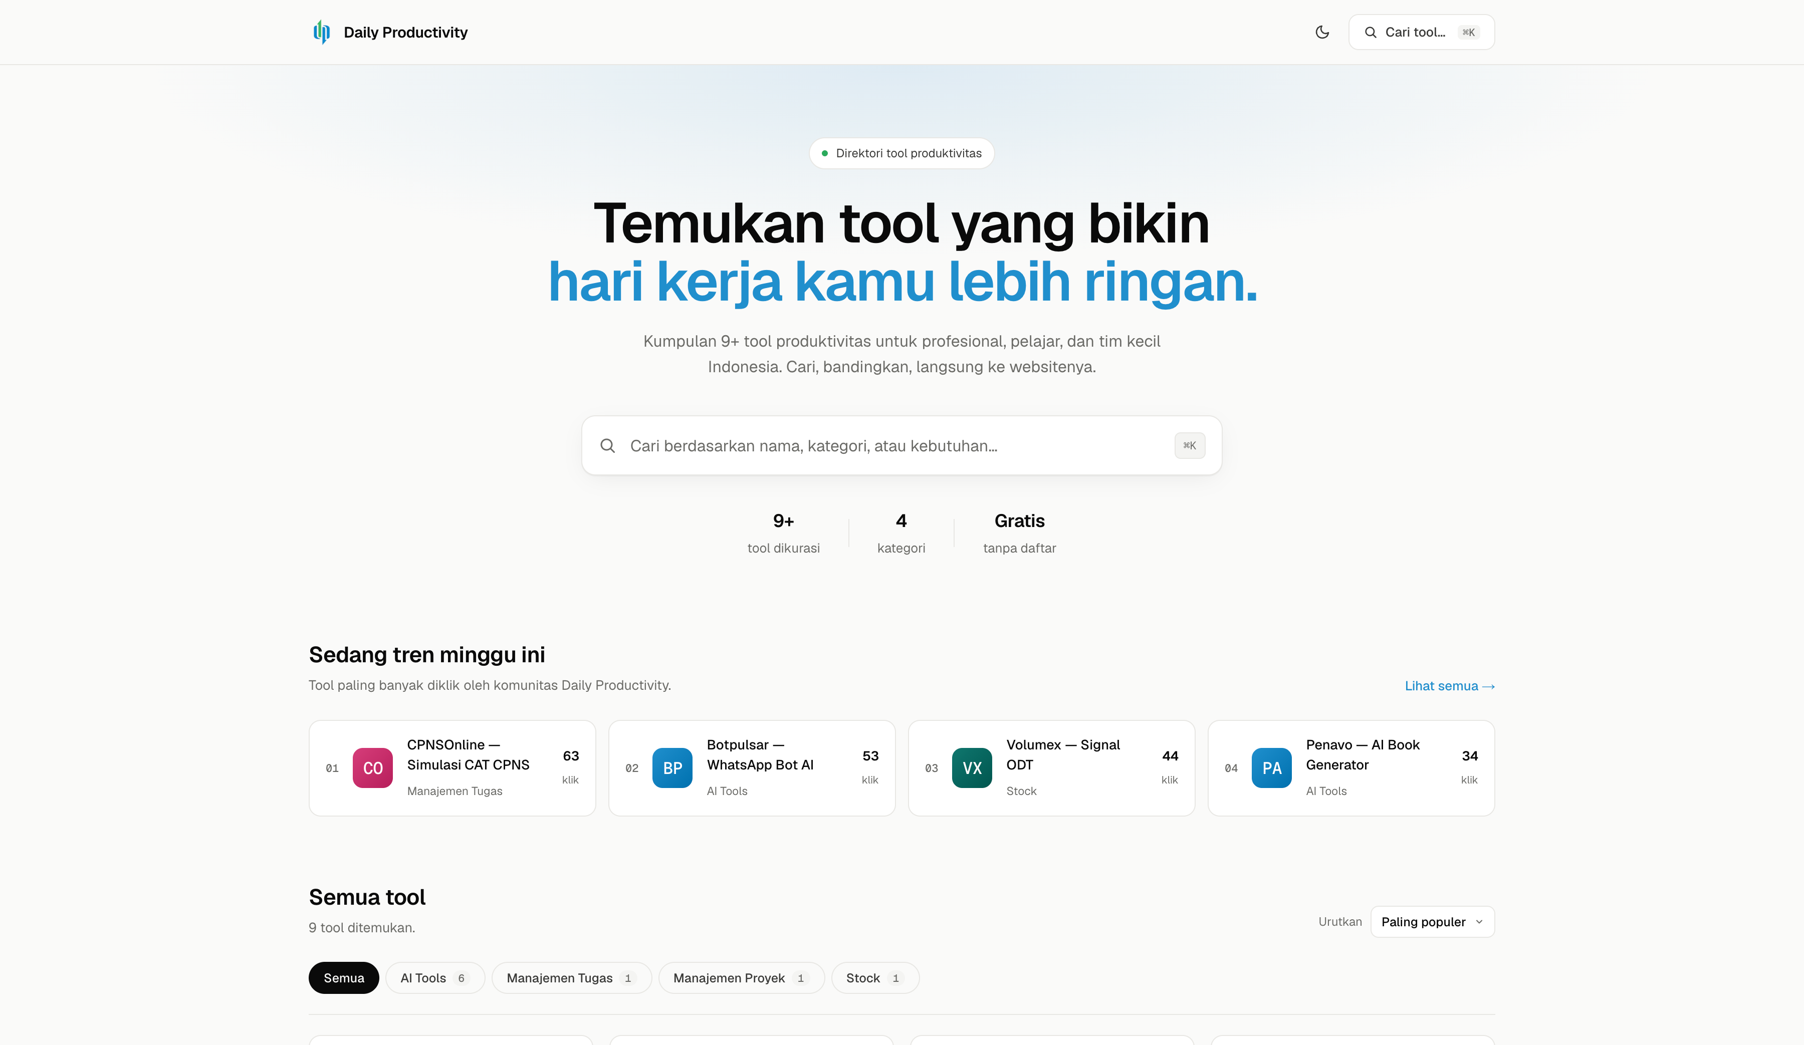Click the Semua tool heading
The height and width of the screenshot is (1045, 1804).
coord(367,897)
